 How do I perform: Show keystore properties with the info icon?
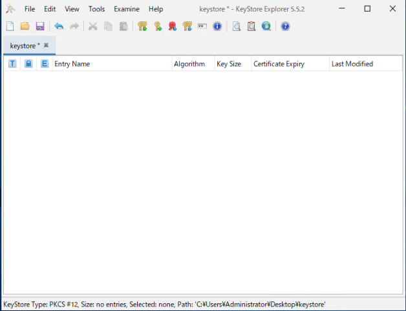coord(217,26)
